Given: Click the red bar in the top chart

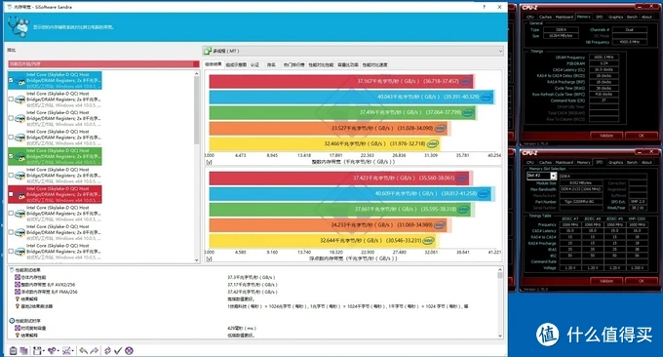Looking at the screenshot, I should point(340,81).
